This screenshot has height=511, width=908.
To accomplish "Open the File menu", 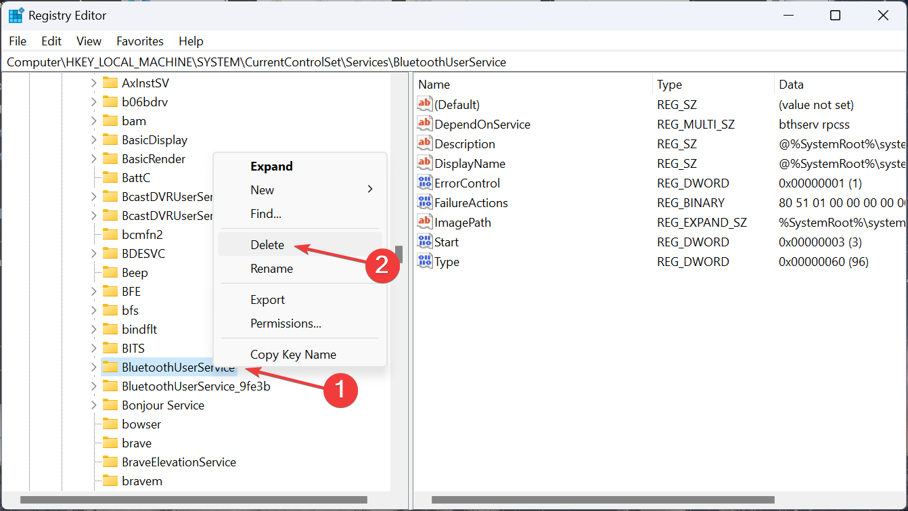I will 18,41.
